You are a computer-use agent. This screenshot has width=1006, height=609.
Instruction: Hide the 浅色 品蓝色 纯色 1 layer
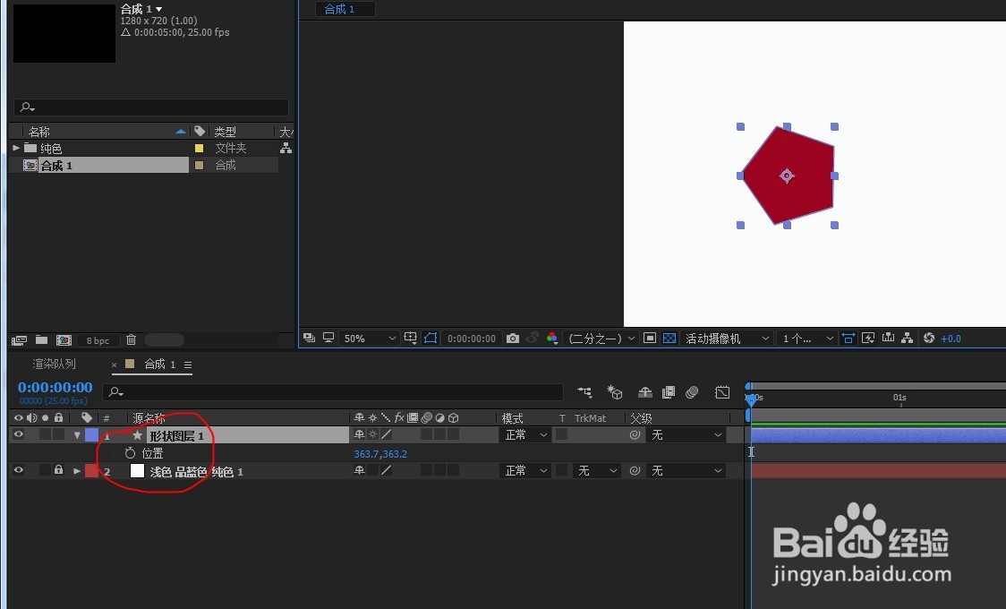pos(18,470)
